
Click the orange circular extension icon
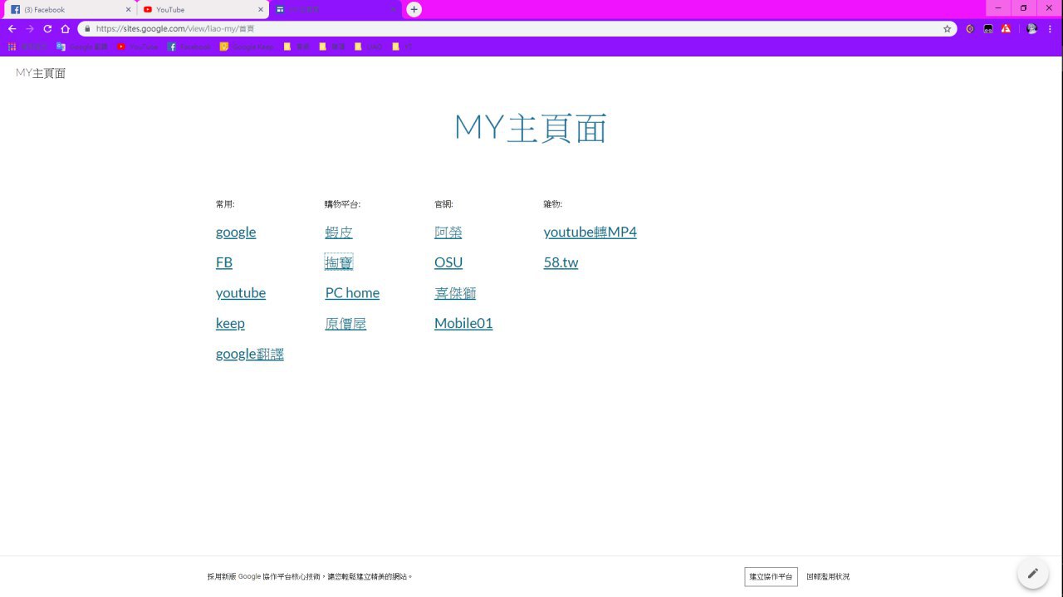970,28
